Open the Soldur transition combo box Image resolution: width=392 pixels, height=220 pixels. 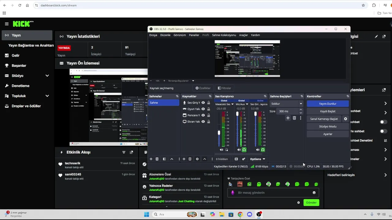pos(287,104)
